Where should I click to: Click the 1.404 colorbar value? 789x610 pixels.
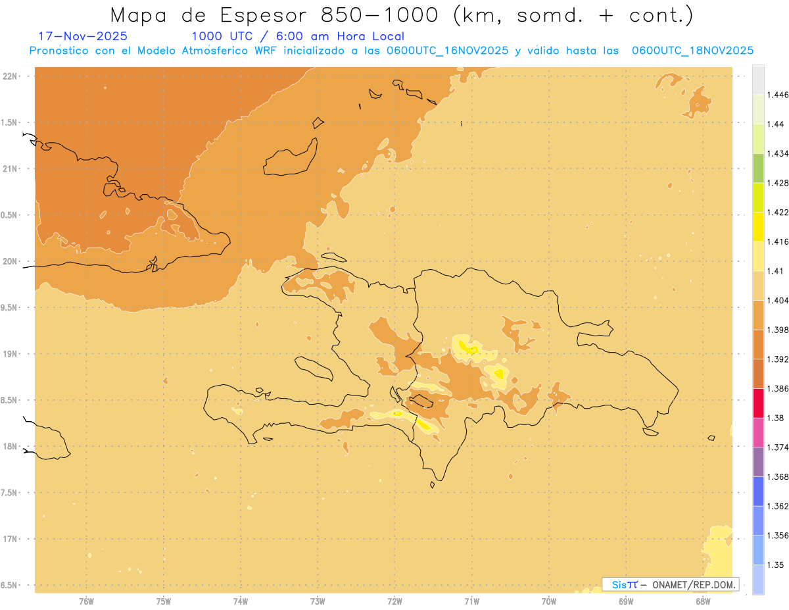777,301
